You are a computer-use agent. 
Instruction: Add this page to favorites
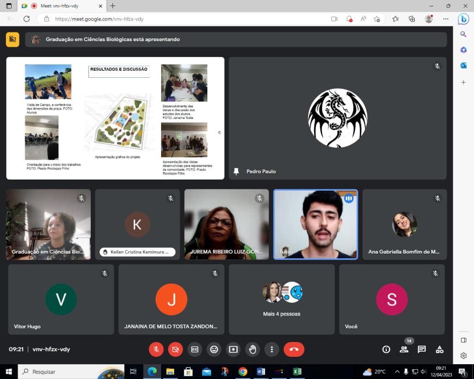tap(377, 19)
